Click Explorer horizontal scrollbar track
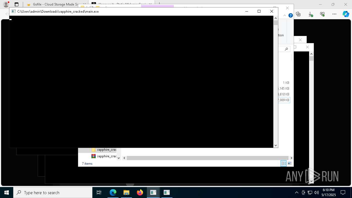Image resolution: width=352 pixels, height=198 pixels. [208, 158]
